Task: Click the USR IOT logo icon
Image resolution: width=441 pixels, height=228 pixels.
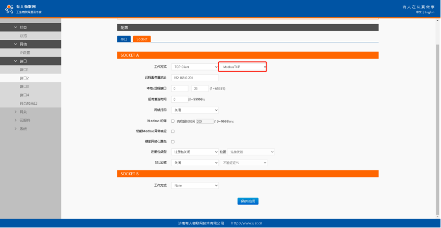Action: (8, 8)
